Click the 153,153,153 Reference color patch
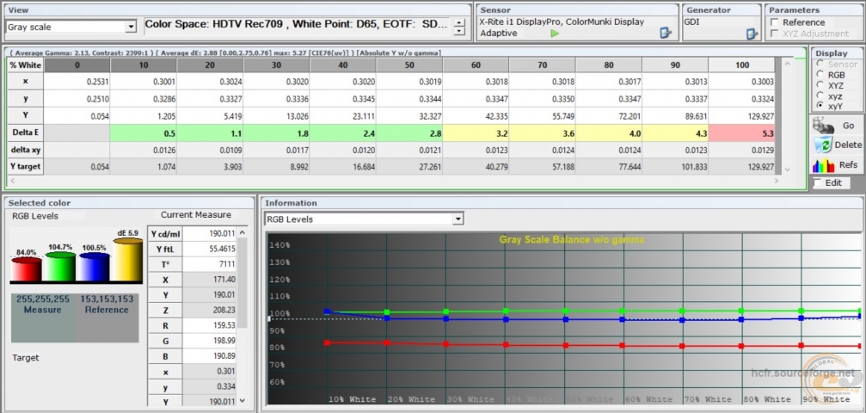The width and height of the screenshot is (866, 413). point(107,317)
